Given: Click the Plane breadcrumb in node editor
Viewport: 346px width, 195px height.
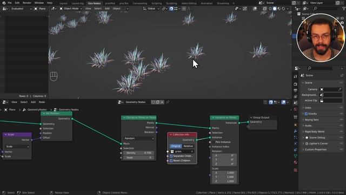Looking at the screenshot, I should pyautogui.click(x=10, y=109).
